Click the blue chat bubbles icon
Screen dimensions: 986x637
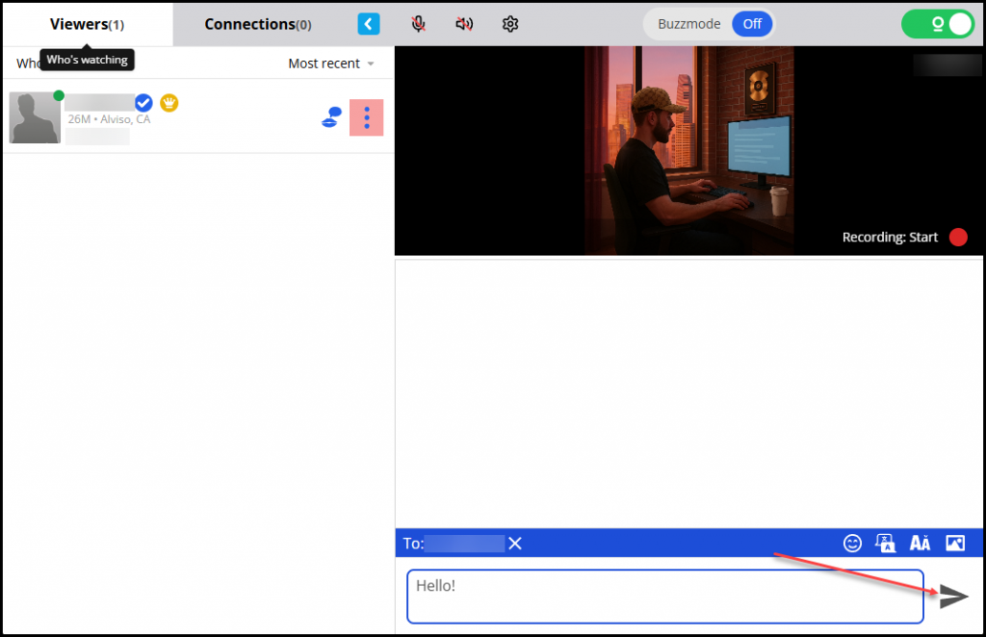(330, 118)
